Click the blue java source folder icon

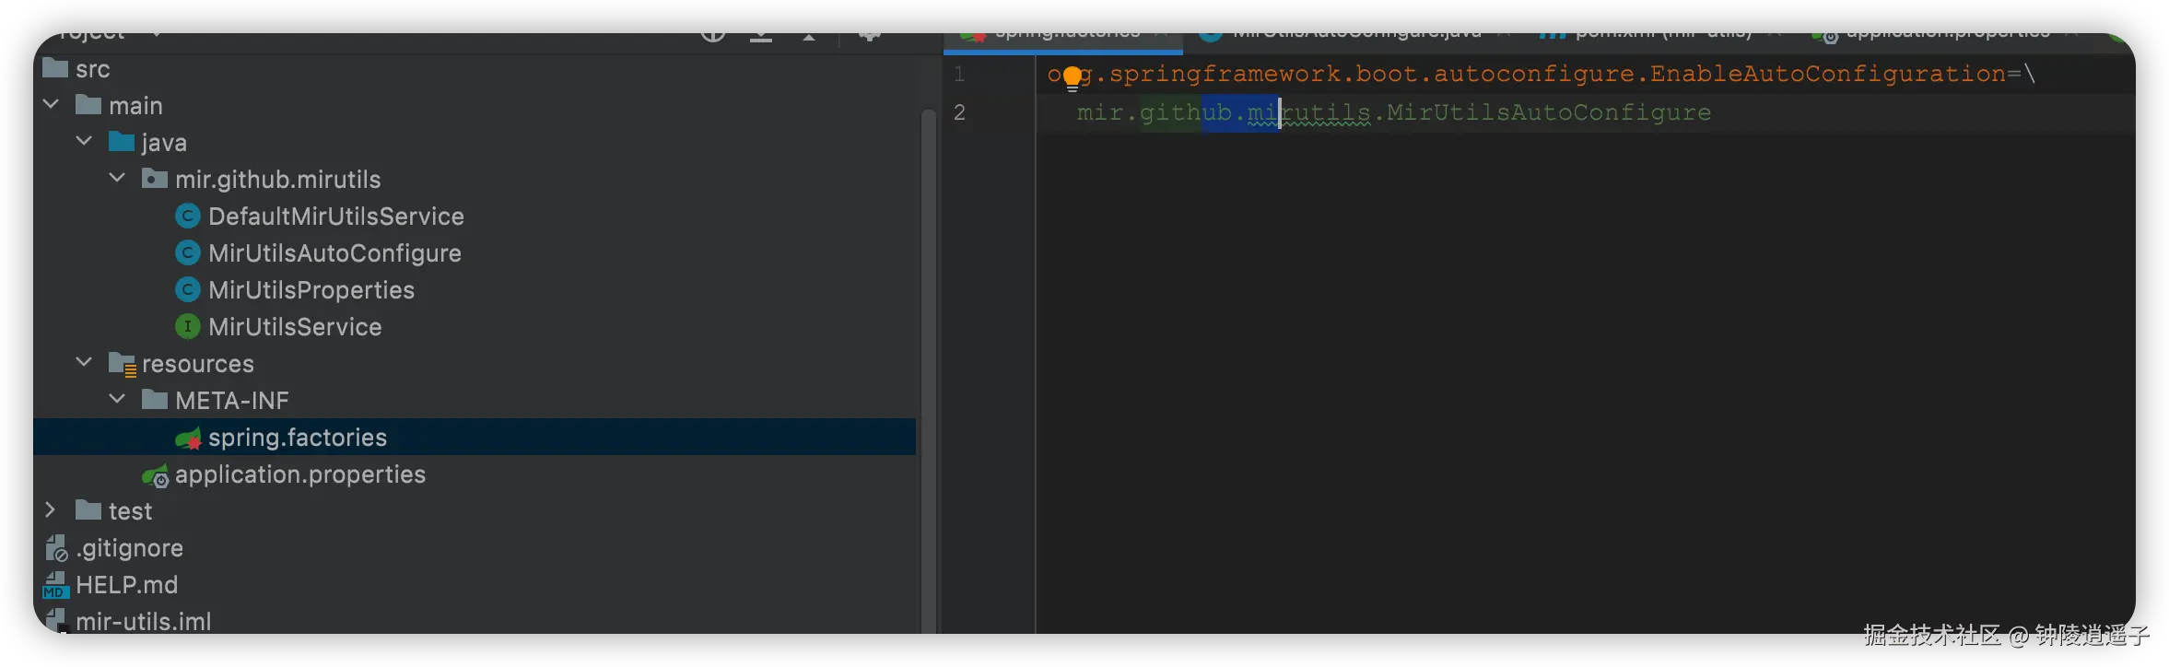click(122, 142)
